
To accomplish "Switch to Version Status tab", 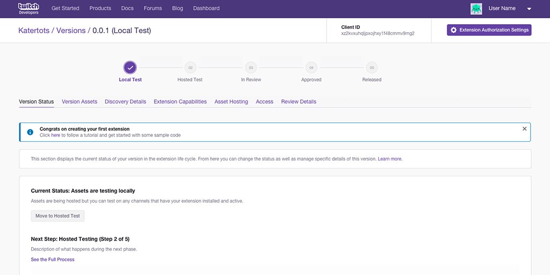I will click(x=37, y=102).
